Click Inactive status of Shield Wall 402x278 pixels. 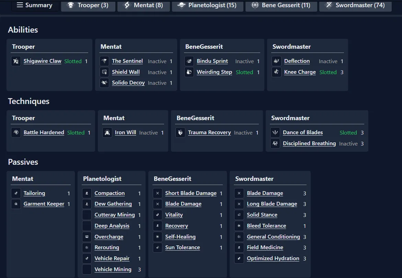(x=157, y=72)
